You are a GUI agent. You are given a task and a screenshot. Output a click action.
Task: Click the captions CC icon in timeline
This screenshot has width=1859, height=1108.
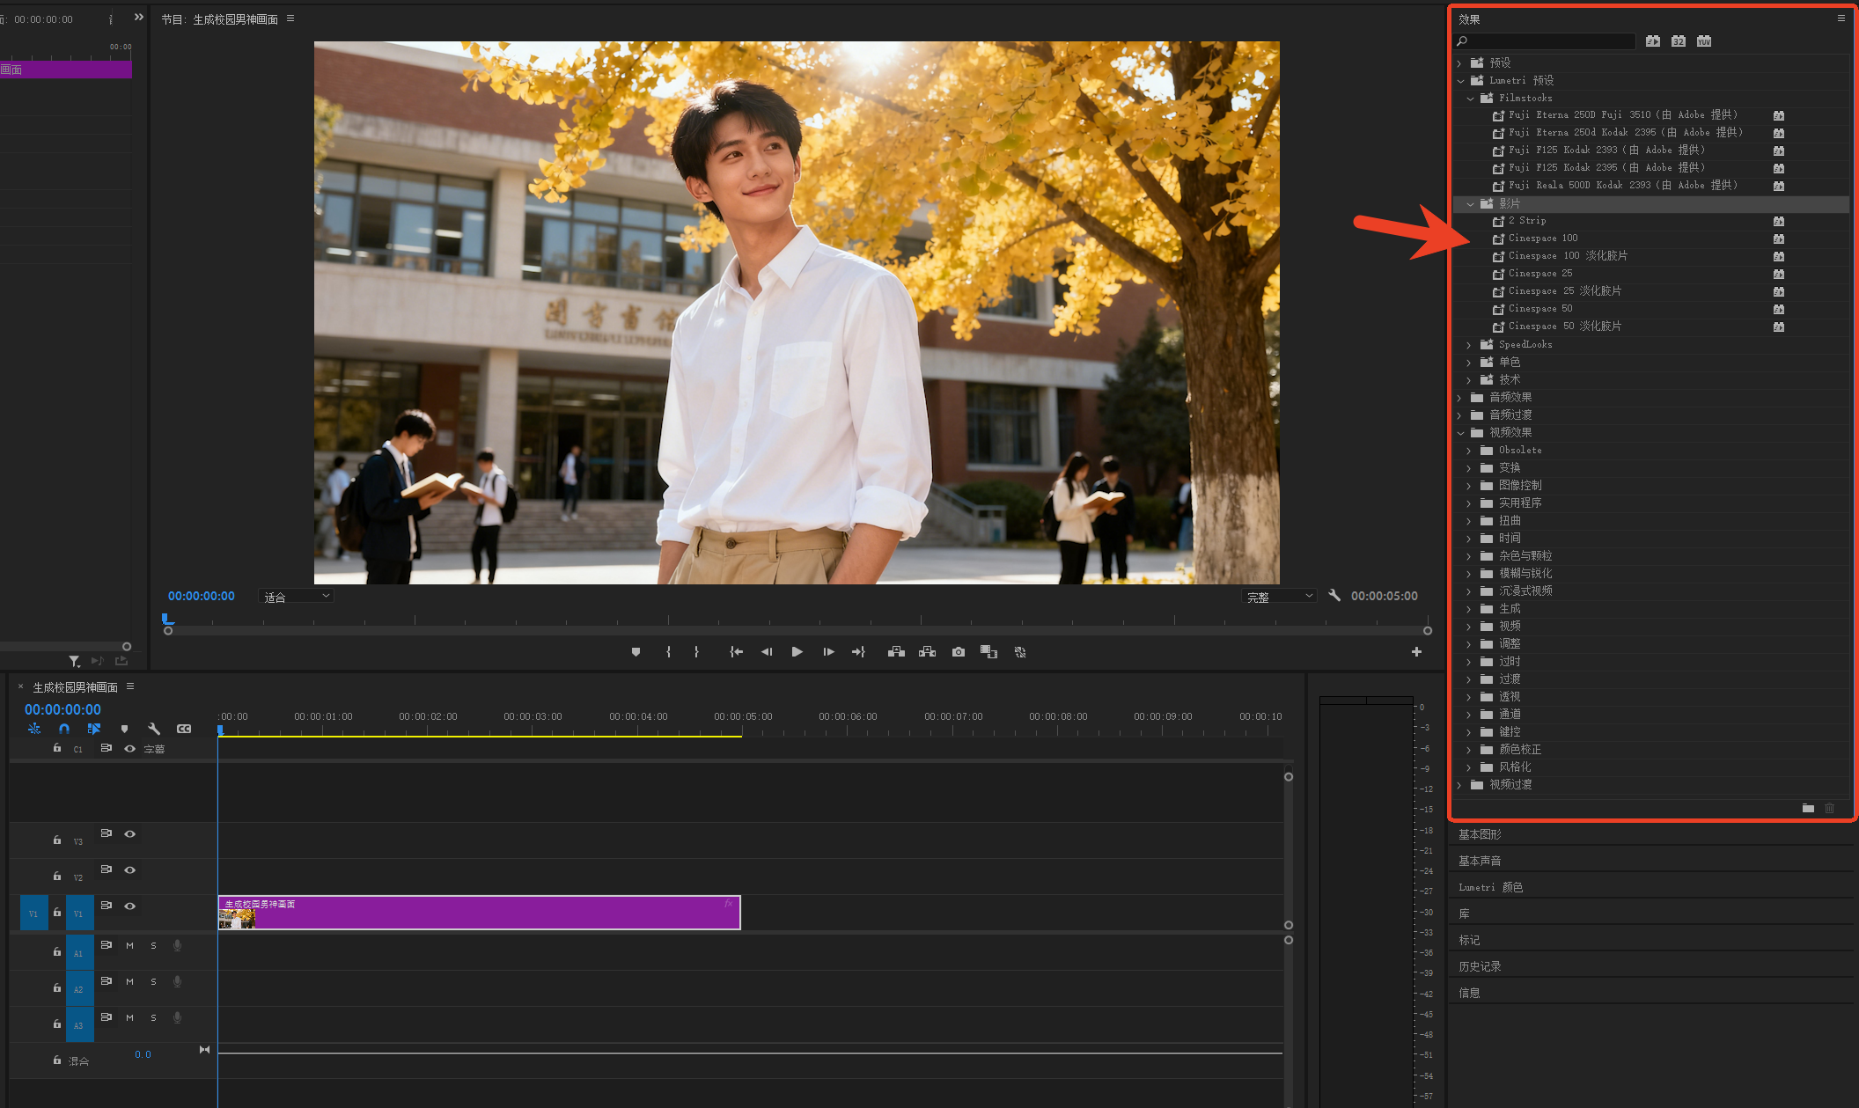click(x=184, y=729)
